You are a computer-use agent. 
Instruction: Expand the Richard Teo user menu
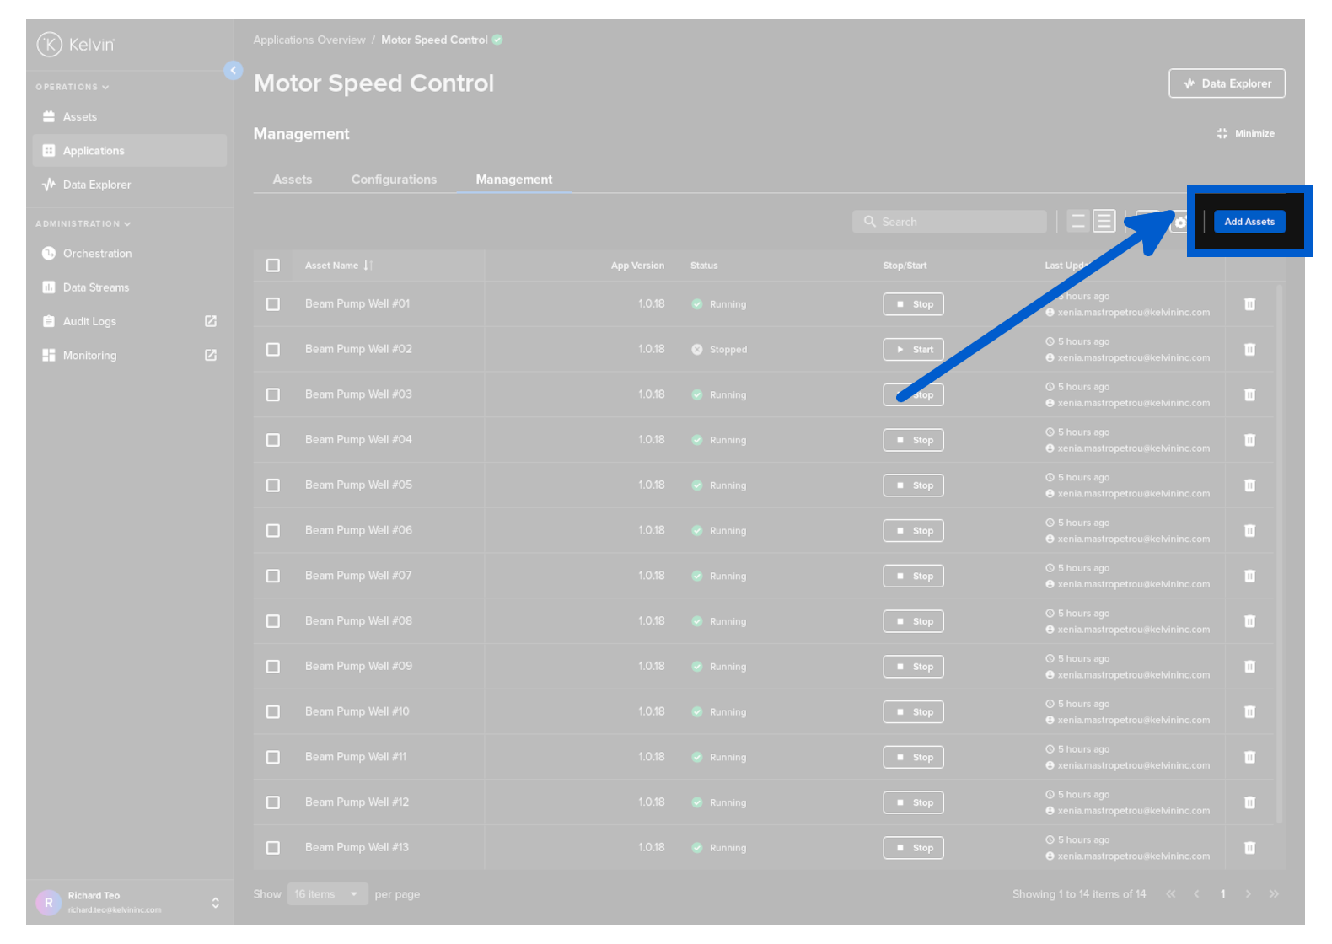click(215, 903)
